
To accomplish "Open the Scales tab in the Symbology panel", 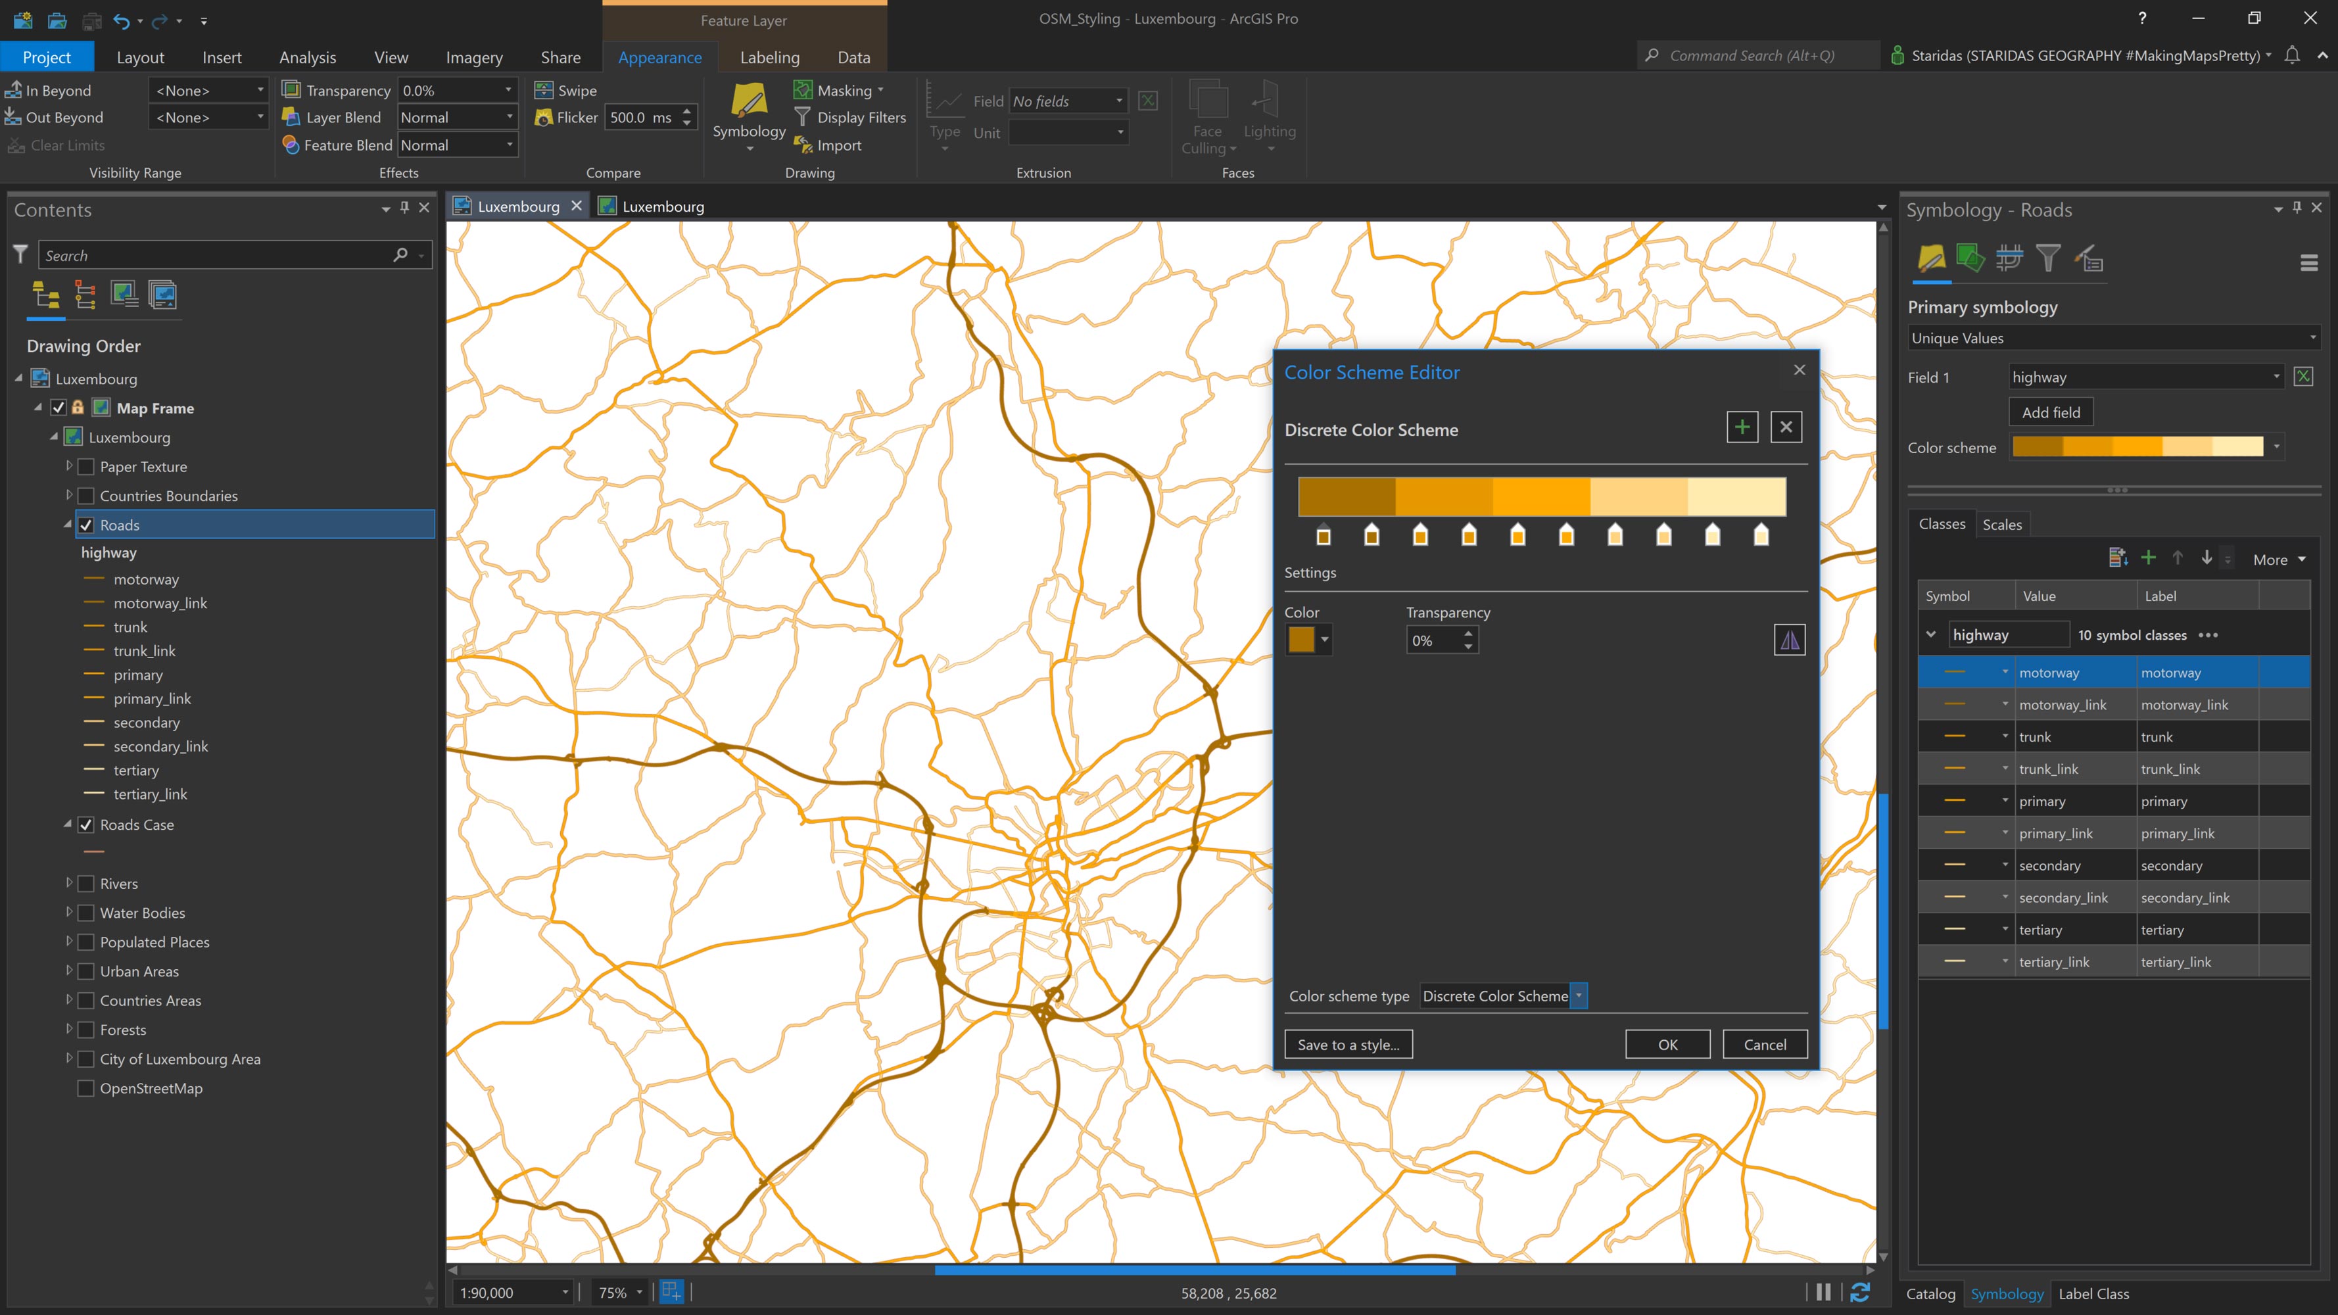I will point(2002,523).
